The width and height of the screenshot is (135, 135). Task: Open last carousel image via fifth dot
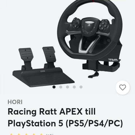coord(81,87)
